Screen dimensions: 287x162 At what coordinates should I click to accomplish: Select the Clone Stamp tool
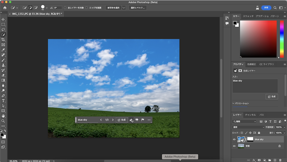click(x=3, y=65)
